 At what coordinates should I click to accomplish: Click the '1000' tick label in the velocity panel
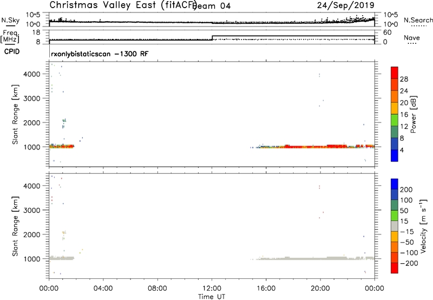point(32,259)
